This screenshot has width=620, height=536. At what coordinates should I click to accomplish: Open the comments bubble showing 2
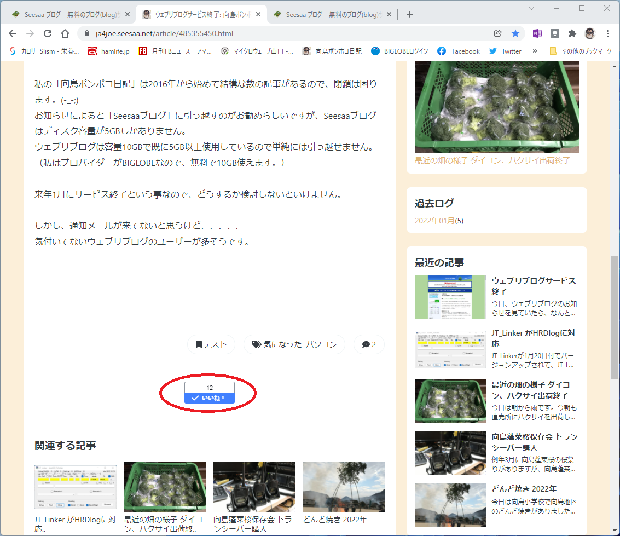(x=369, y=344)
